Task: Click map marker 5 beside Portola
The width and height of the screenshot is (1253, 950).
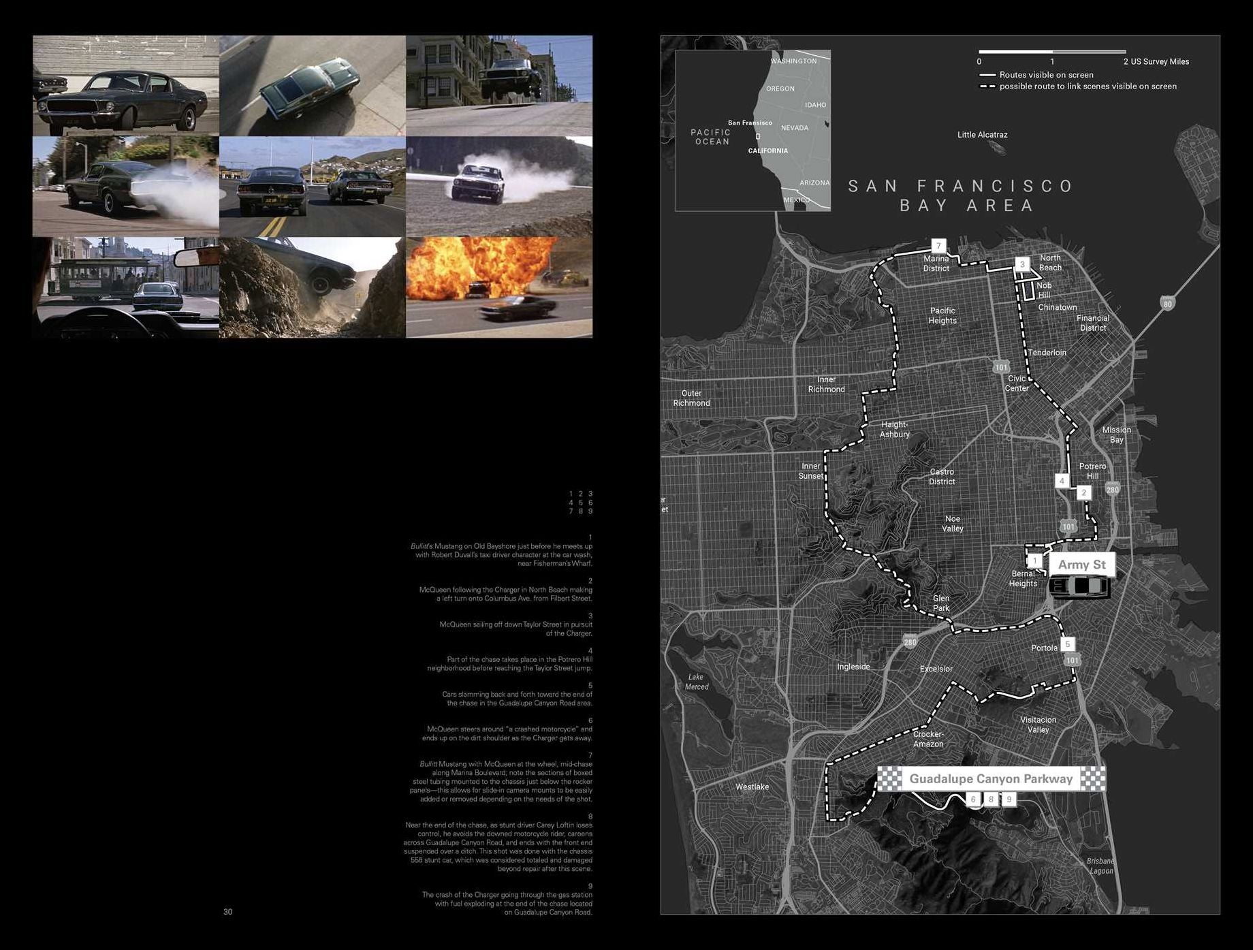Action: (x=1068, y=644)
